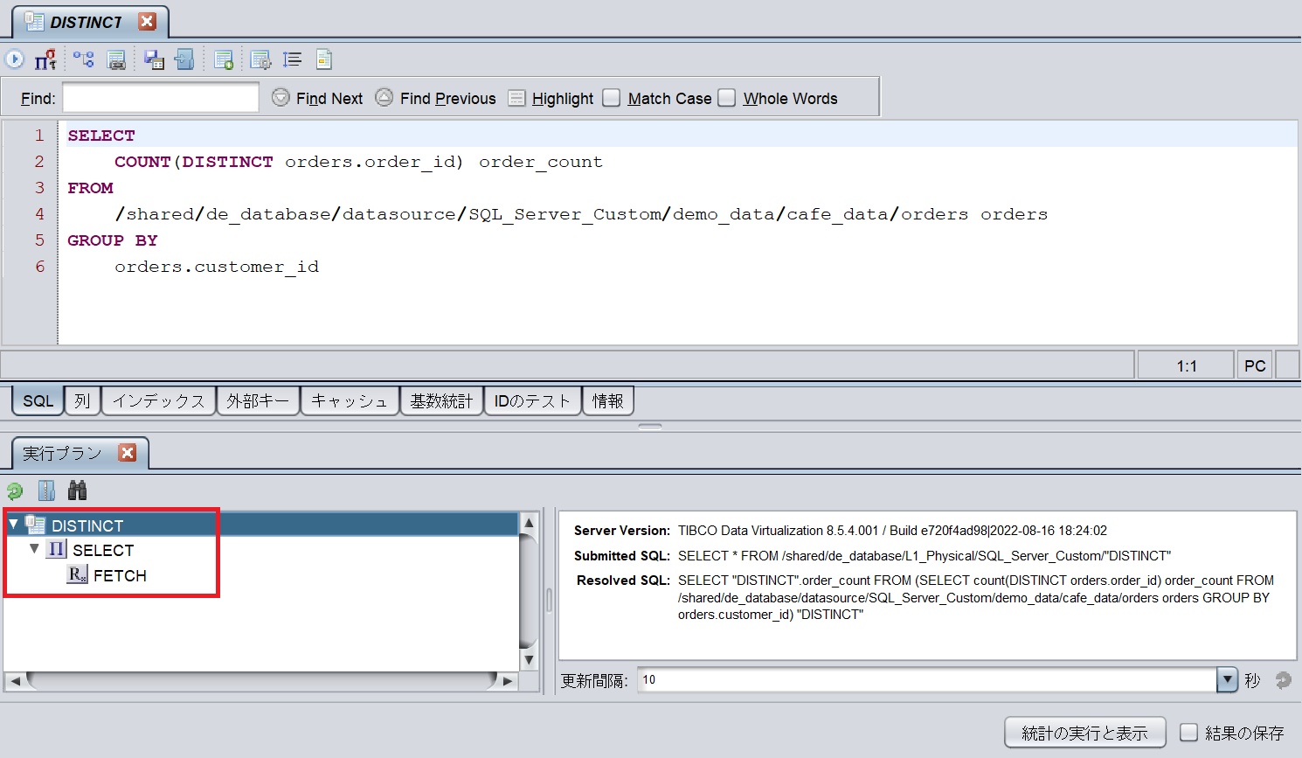1302x758 pixels.
Task: Open the 外部キー tab
Action: [258, 400]
